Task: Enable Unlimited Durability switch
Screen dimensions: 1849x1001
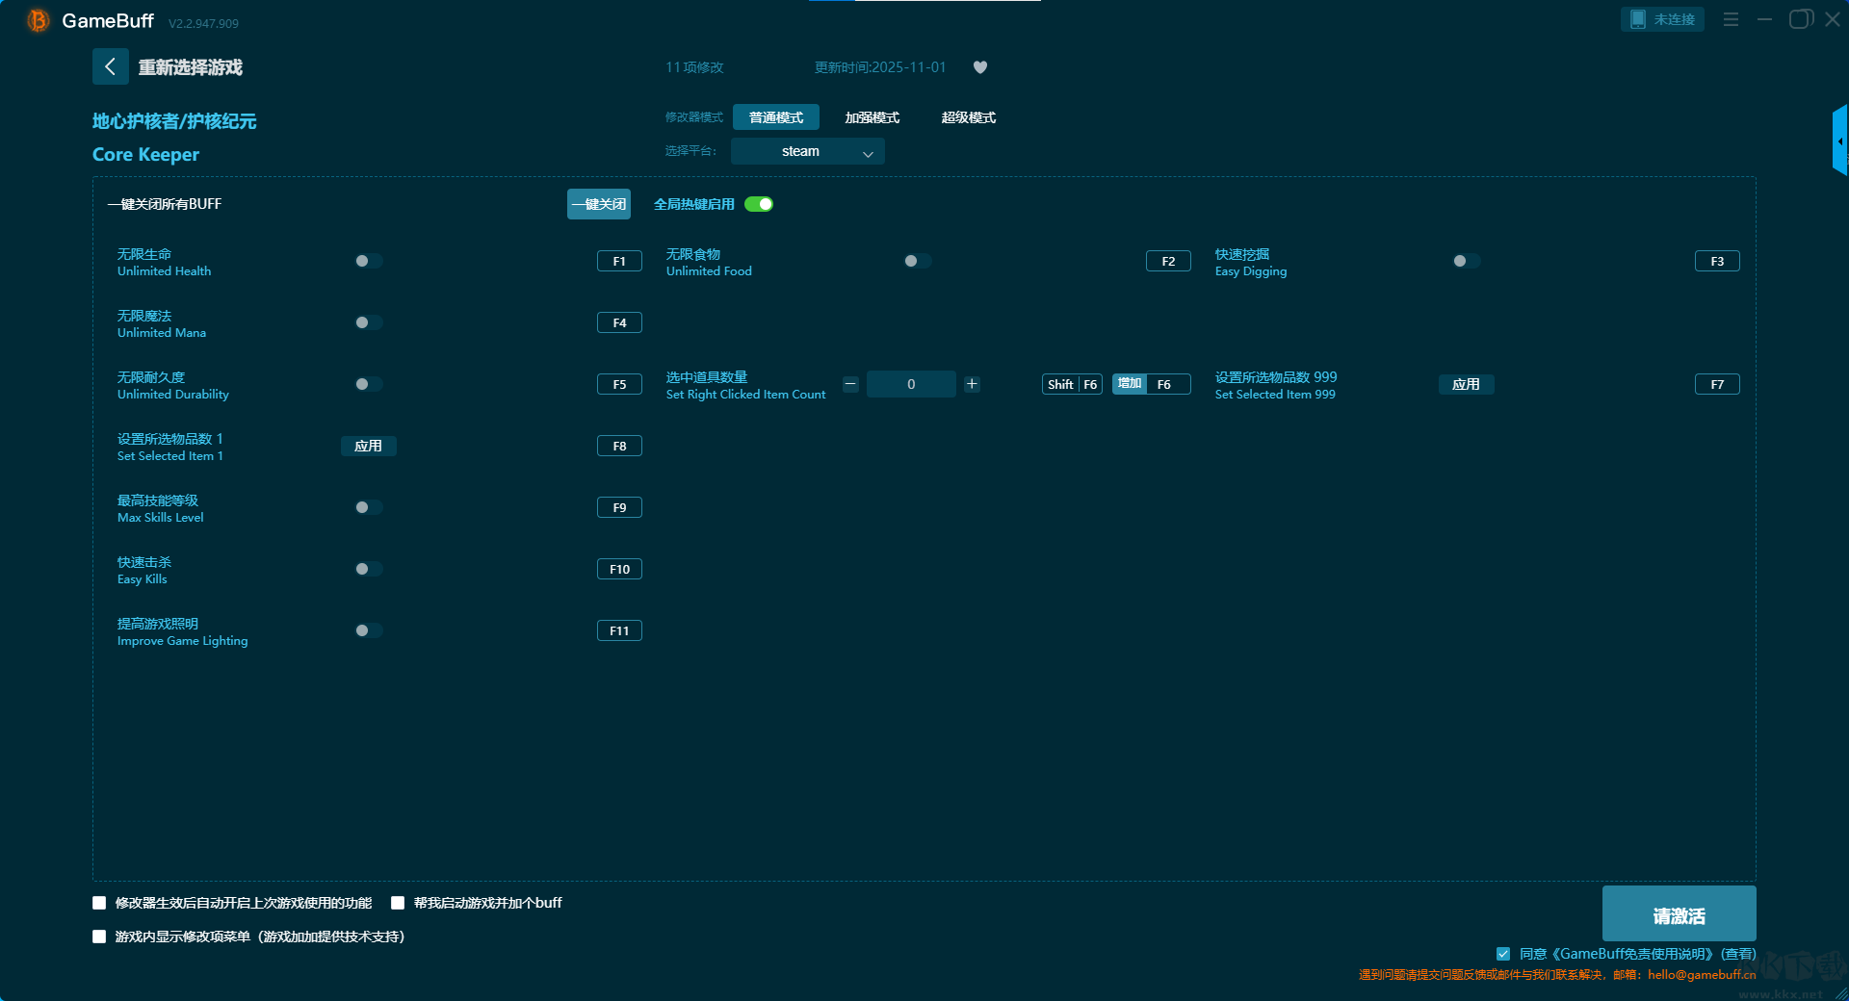Action: [x=368, y=384]
